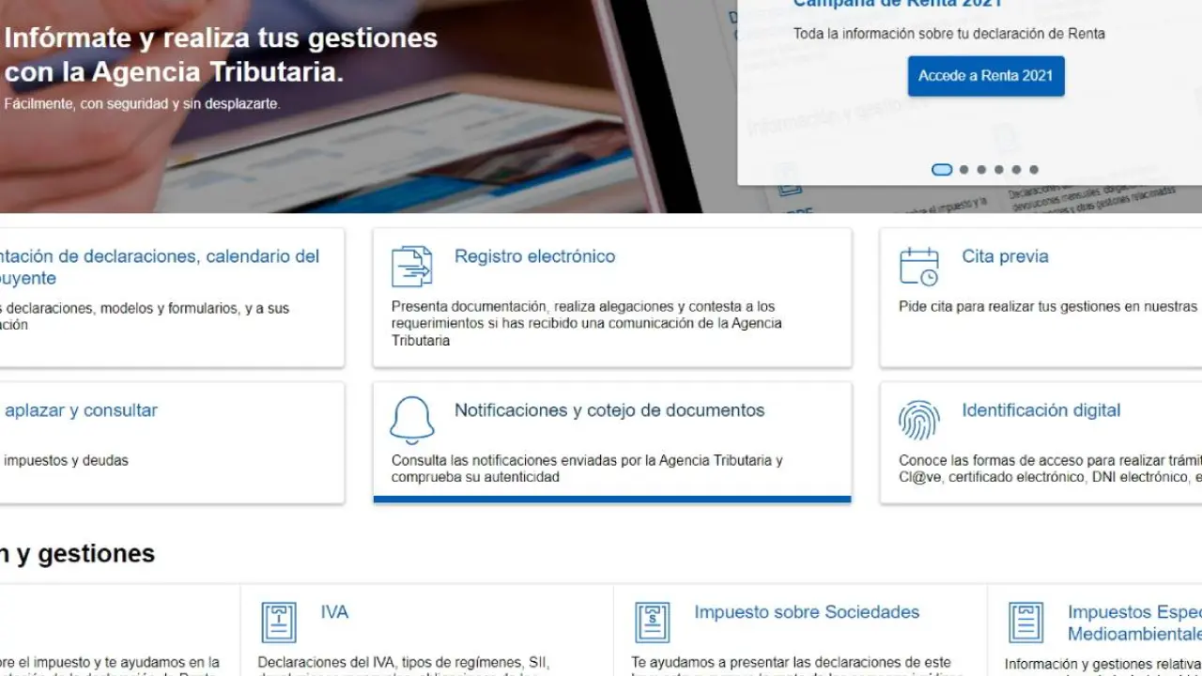
Task: Click the IVA section icon
Action: pyautogui.click(x=278, y=622)
